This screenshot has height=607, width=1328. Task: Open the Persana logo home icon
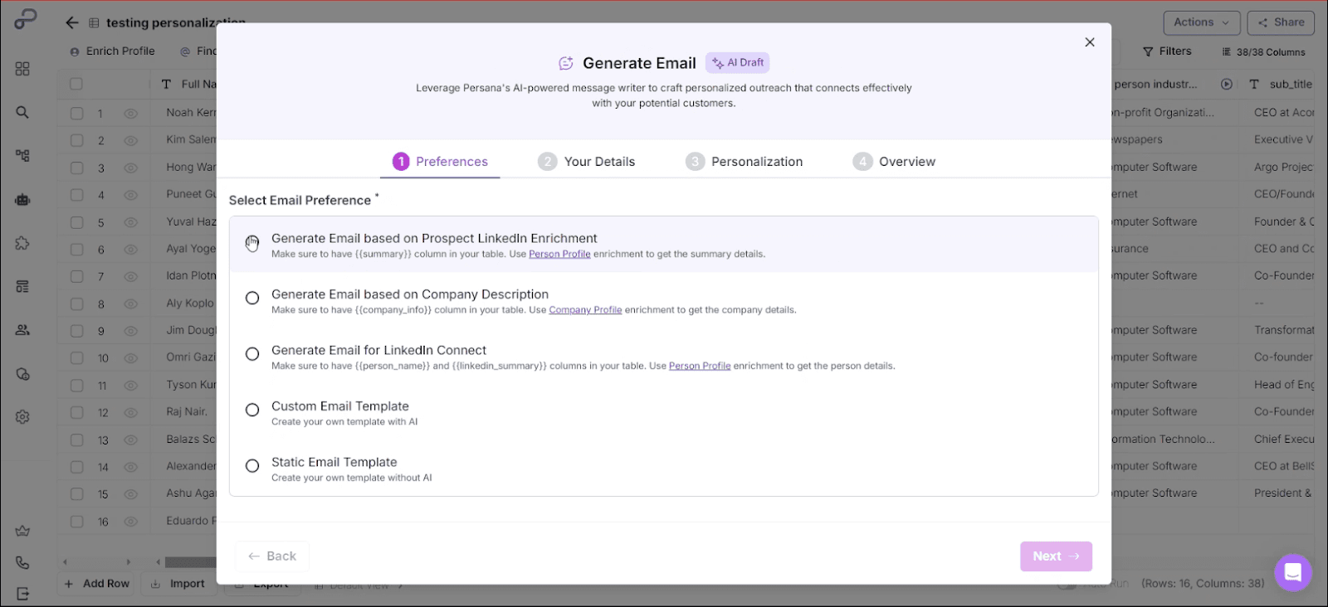click(25, 20)
